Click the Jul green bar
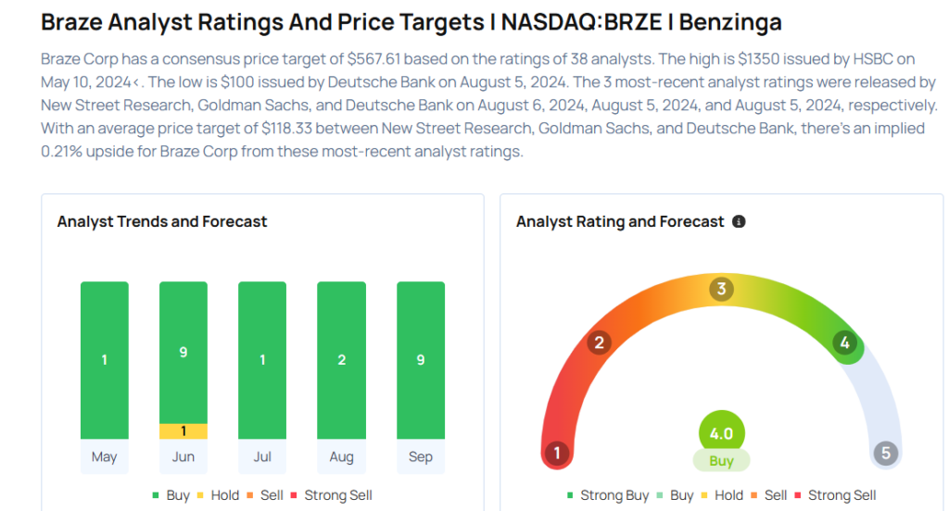949x511 pixels. 262,360
